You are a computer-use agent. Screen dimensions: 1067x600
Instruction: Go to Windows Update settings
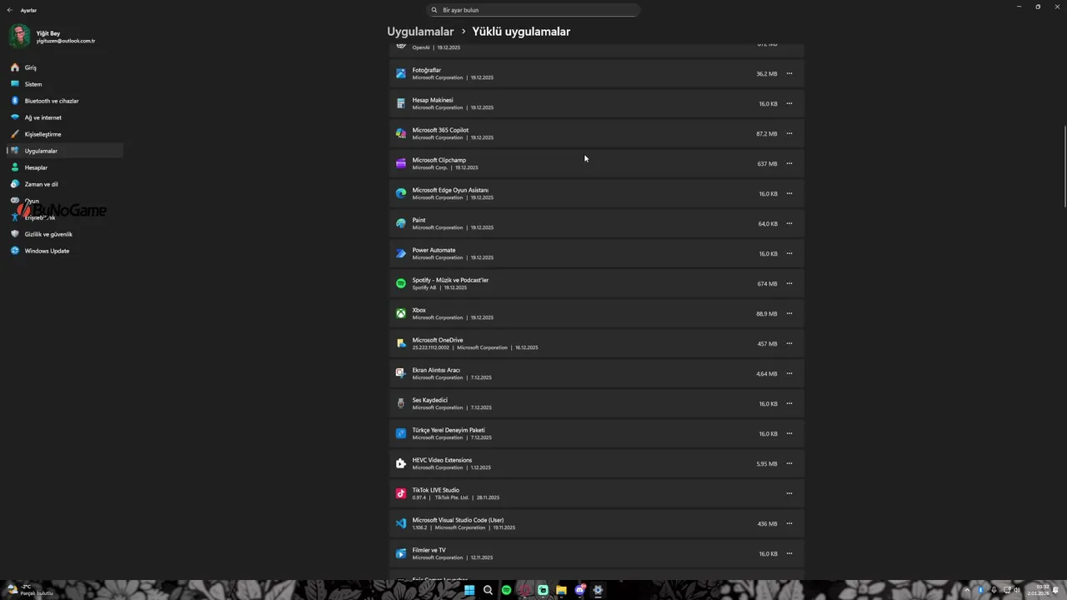[x=47, y=251]
